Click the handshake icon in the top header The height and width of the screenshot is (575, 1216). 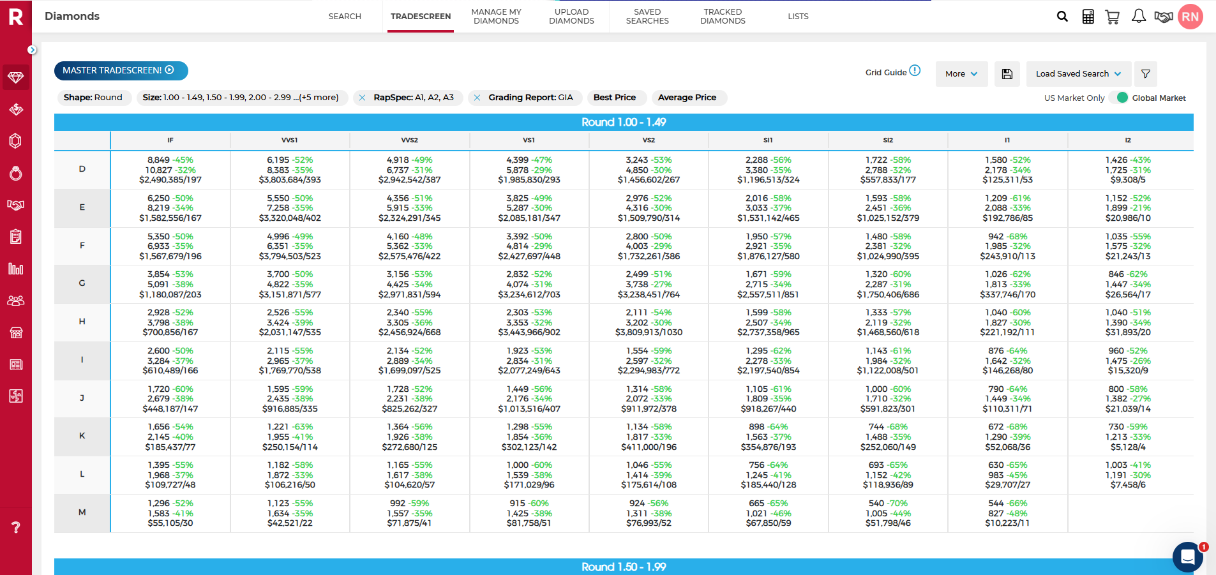click(x=1164, y=17)
